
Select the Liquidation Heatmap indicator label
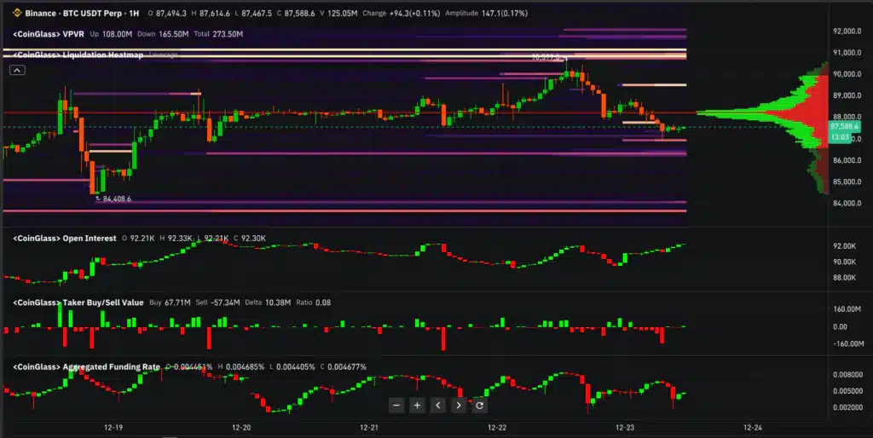coord(79,55)
